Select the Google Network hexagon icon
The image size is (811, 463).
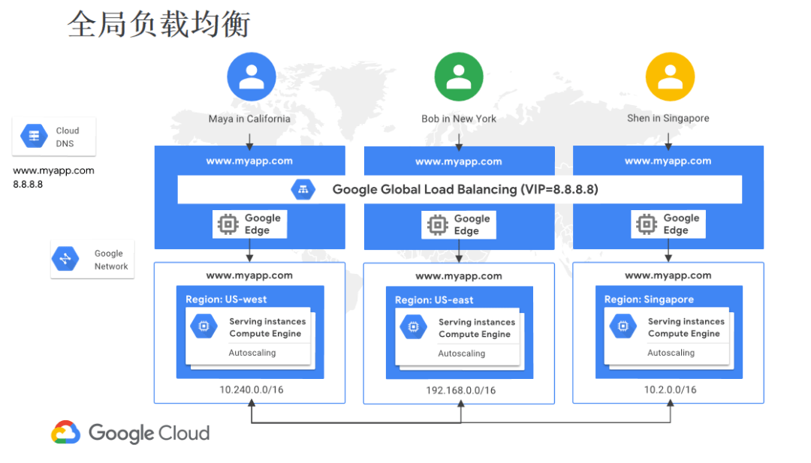(65, 259)
